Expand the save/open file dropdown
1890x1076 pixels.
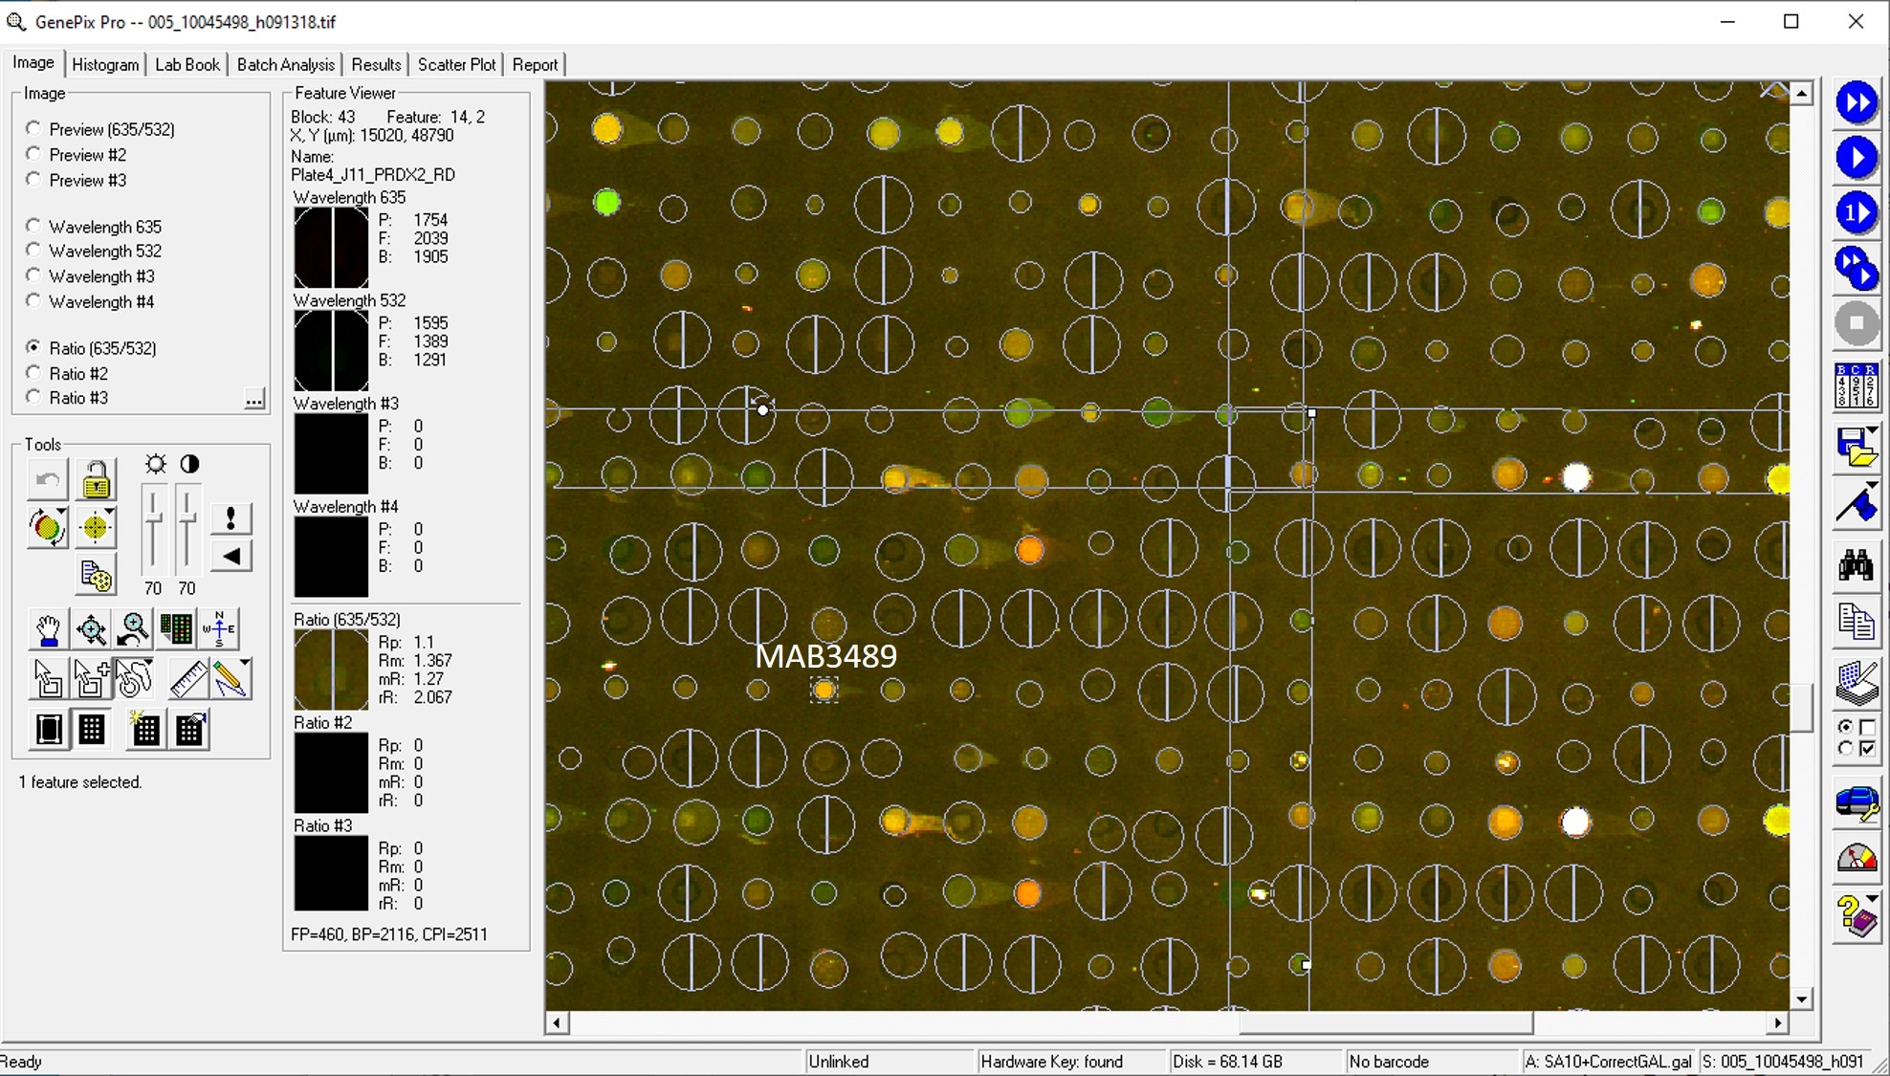click(x=1870, y=431)
